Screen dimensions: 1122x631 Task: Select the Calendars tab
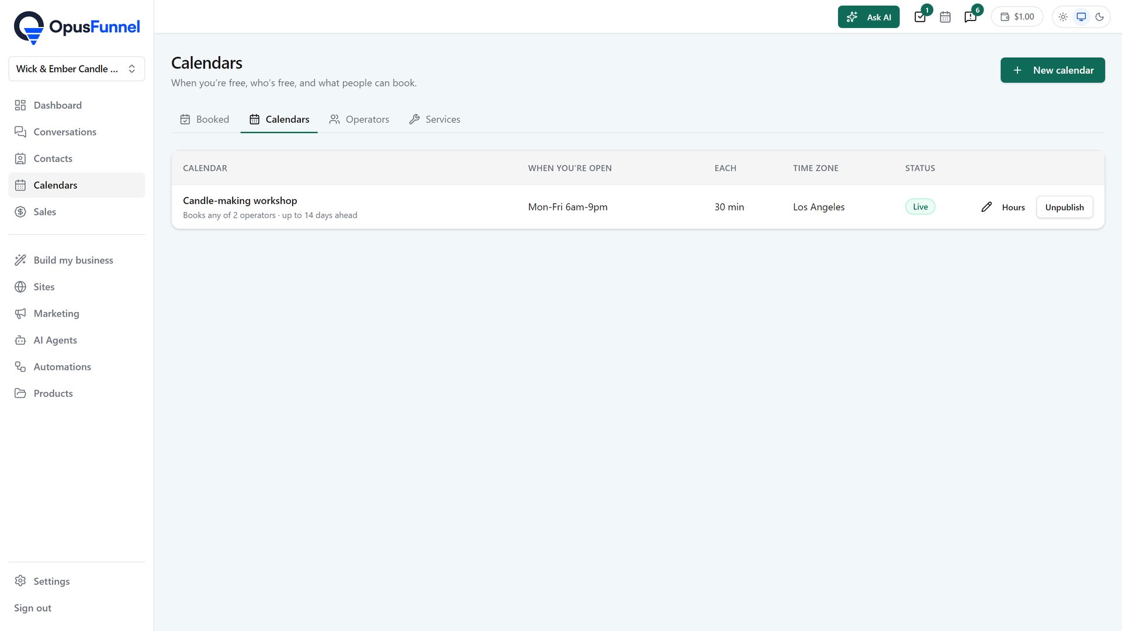(x=279, y=120)
